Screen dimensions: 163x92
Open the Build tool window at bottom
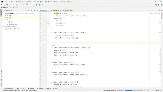[x=55, y=88]
